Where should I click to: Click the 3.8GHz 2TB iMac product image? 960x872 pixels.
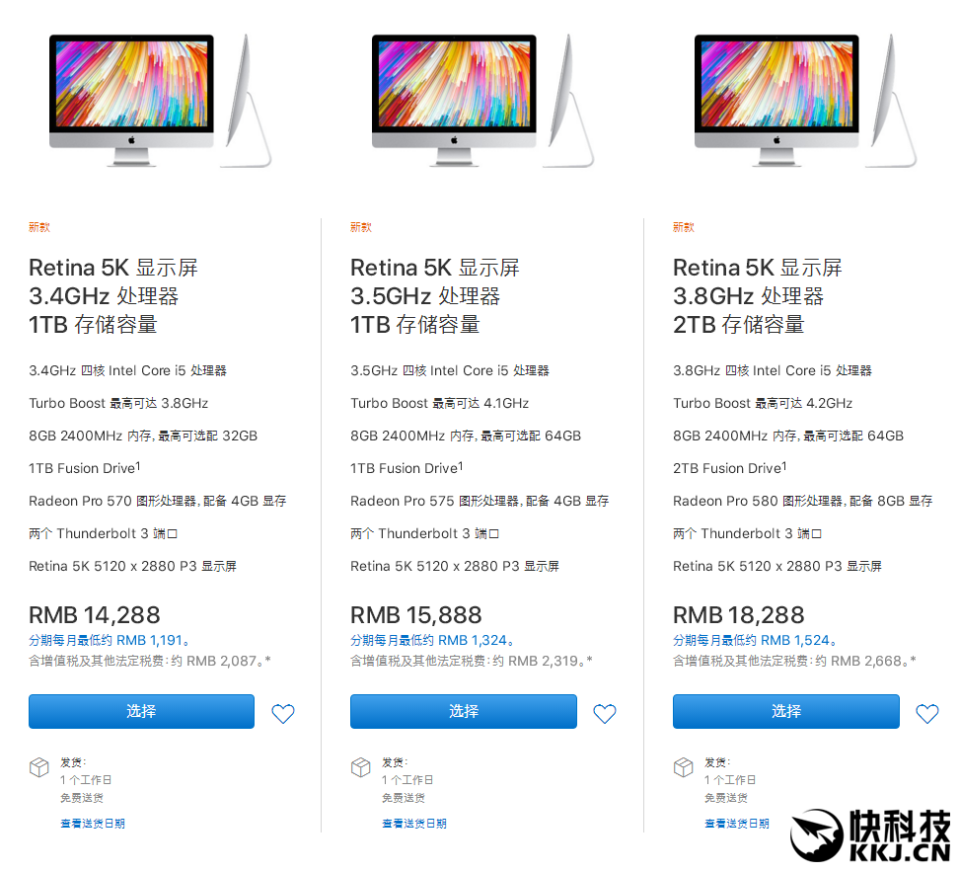tap(805, 101)
